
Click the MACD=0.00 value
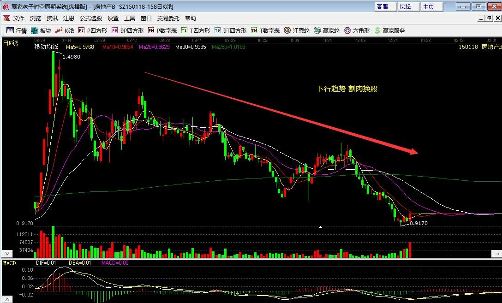point(115,263)
